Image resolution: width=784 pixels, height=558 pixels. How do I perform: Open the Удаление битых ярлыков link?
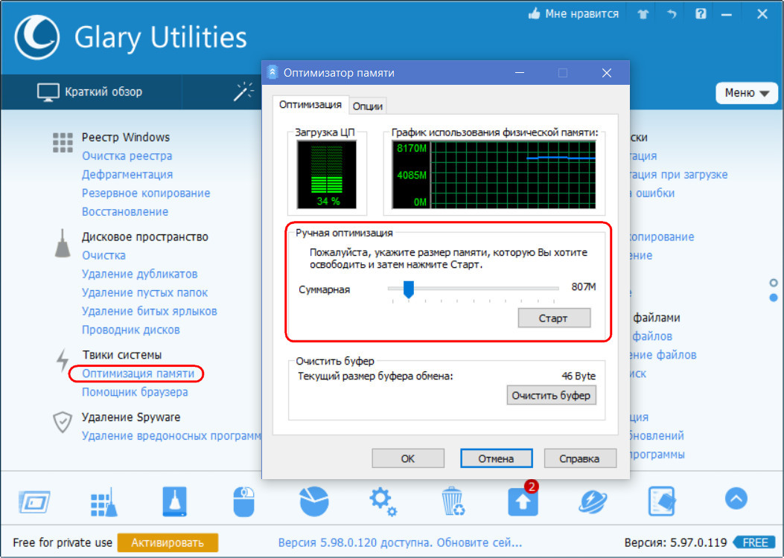[150, 311]
